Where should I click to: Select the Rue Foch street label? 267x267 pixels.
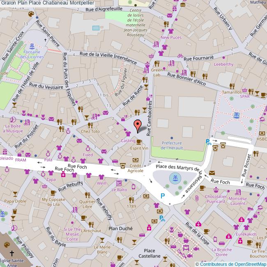[x=64, y=169]
